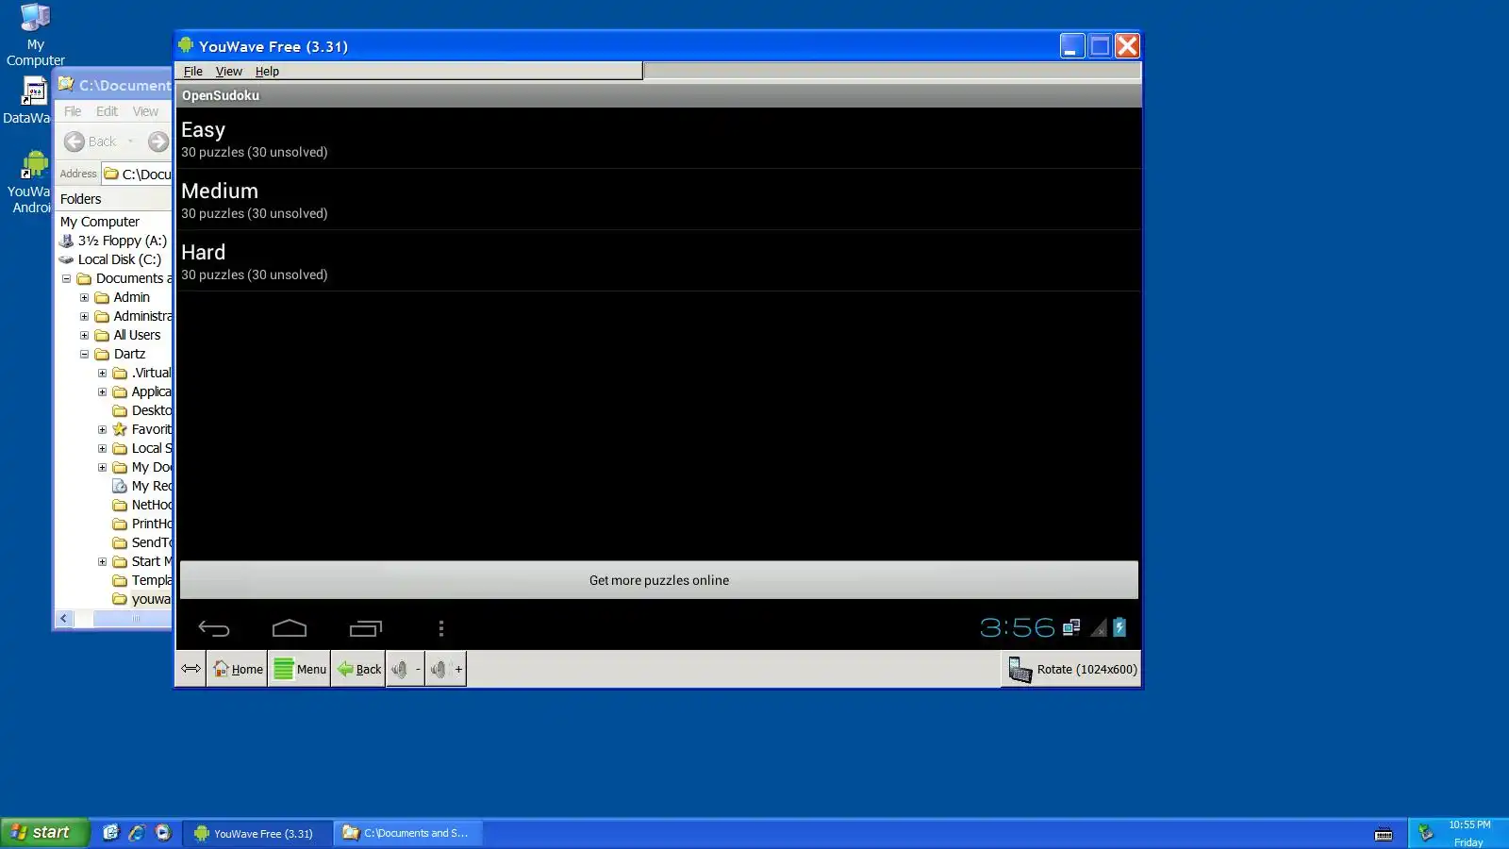This screenshot has height=849, width=1509.
Task: Click the Windows start button
Action: point(44,832)
